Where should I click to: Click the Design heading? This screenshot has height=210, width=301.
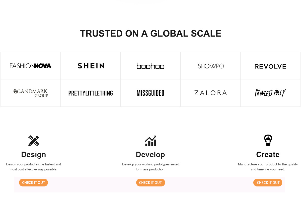coord(34,155)
